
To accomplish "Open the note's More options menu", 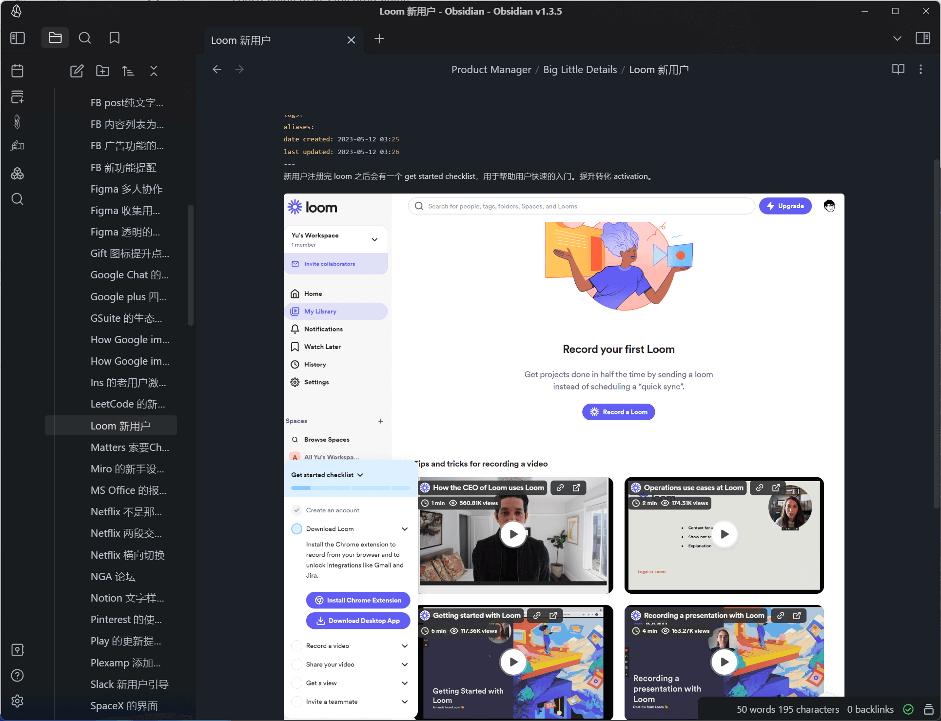I will (x=921, y=69).
